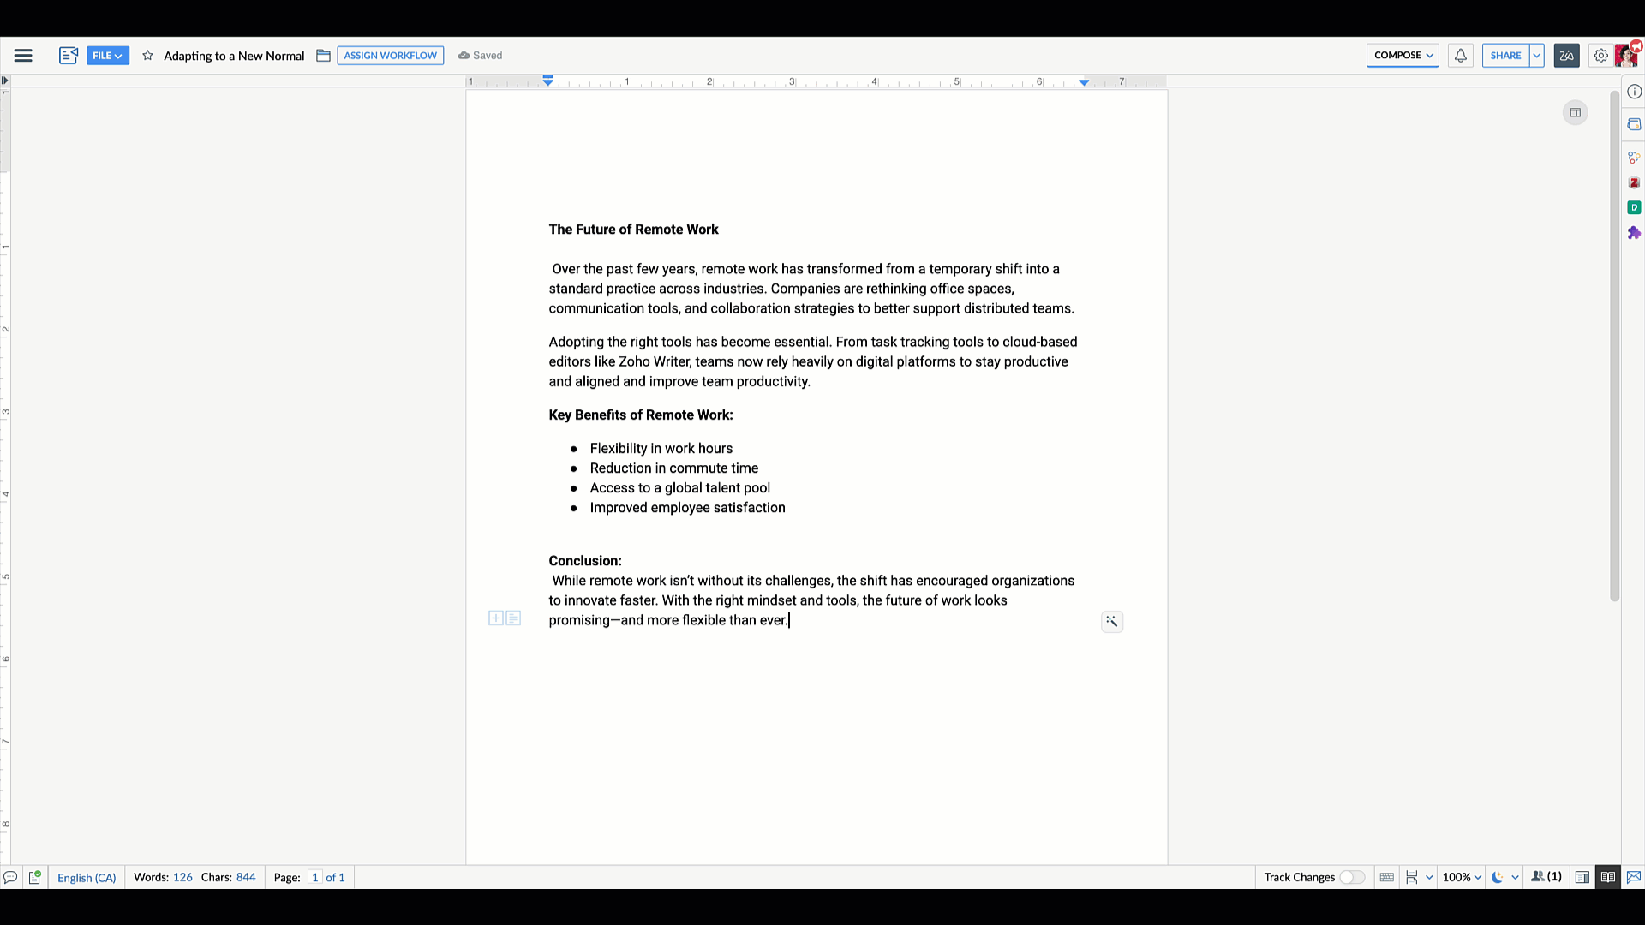The image size is (1645, 925).
Task: Open the Zia writing assistant
Action: tap(1566, 56)
